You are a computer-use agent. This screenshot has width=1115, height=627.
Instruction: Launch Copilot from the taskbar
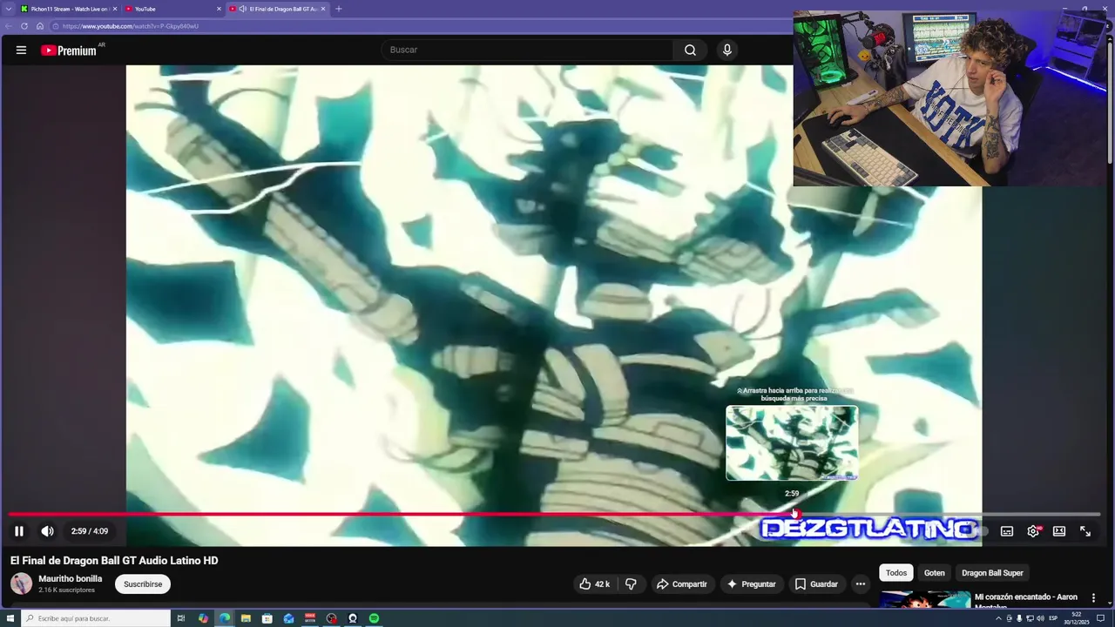point(203,618)
